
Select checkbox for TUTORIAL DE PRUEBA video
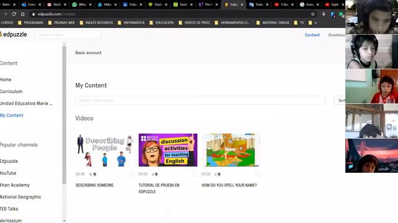coord(195,174)
